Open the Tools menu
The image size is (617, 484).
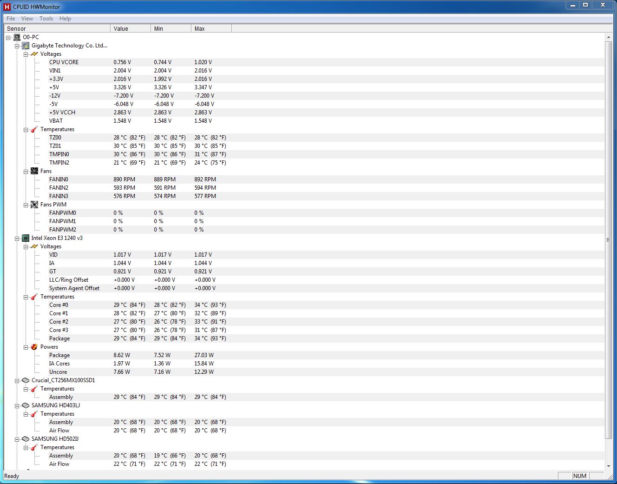coord(46,19)
